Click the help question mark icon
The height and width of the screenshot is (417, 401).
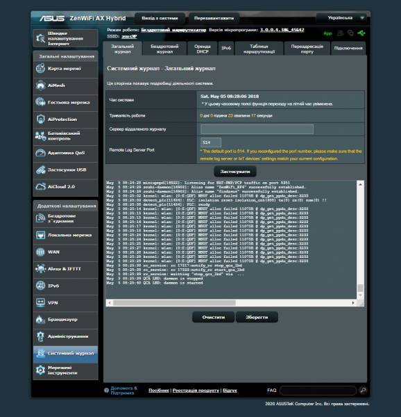(106, 391)
